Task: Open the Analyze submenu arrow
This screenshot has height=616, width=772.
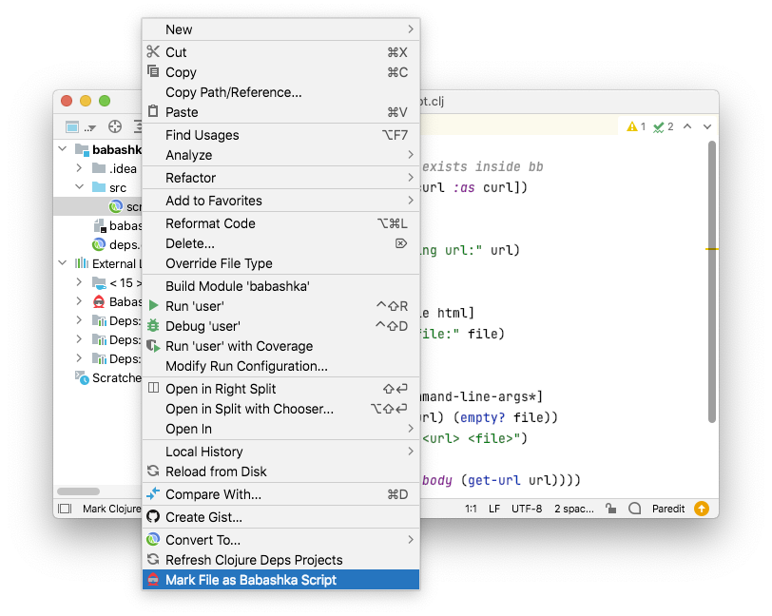Action: 411,155
